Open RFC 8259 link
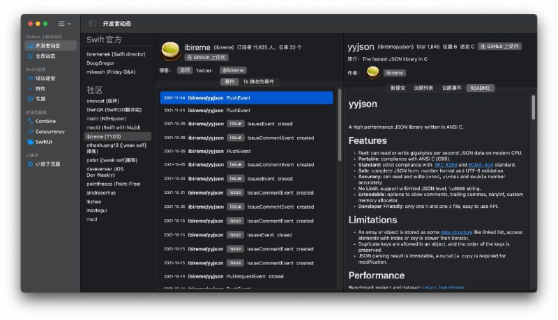This screenshot has width=558, height=320. pos(446,165)
